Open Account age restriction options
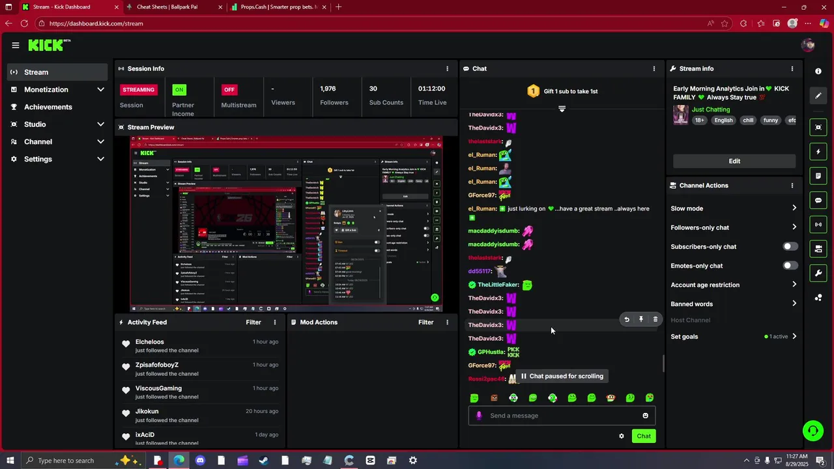834x469 pixels. coord(734,285)
